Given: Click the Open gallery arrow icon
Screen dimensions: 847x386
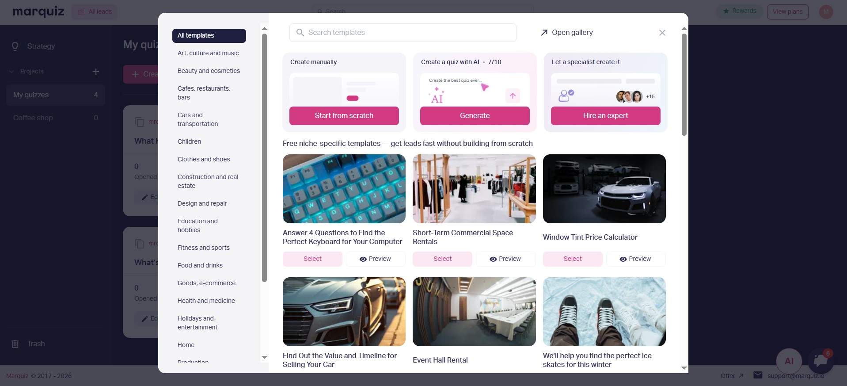Looking at the screenshot, I should [544, 33].
